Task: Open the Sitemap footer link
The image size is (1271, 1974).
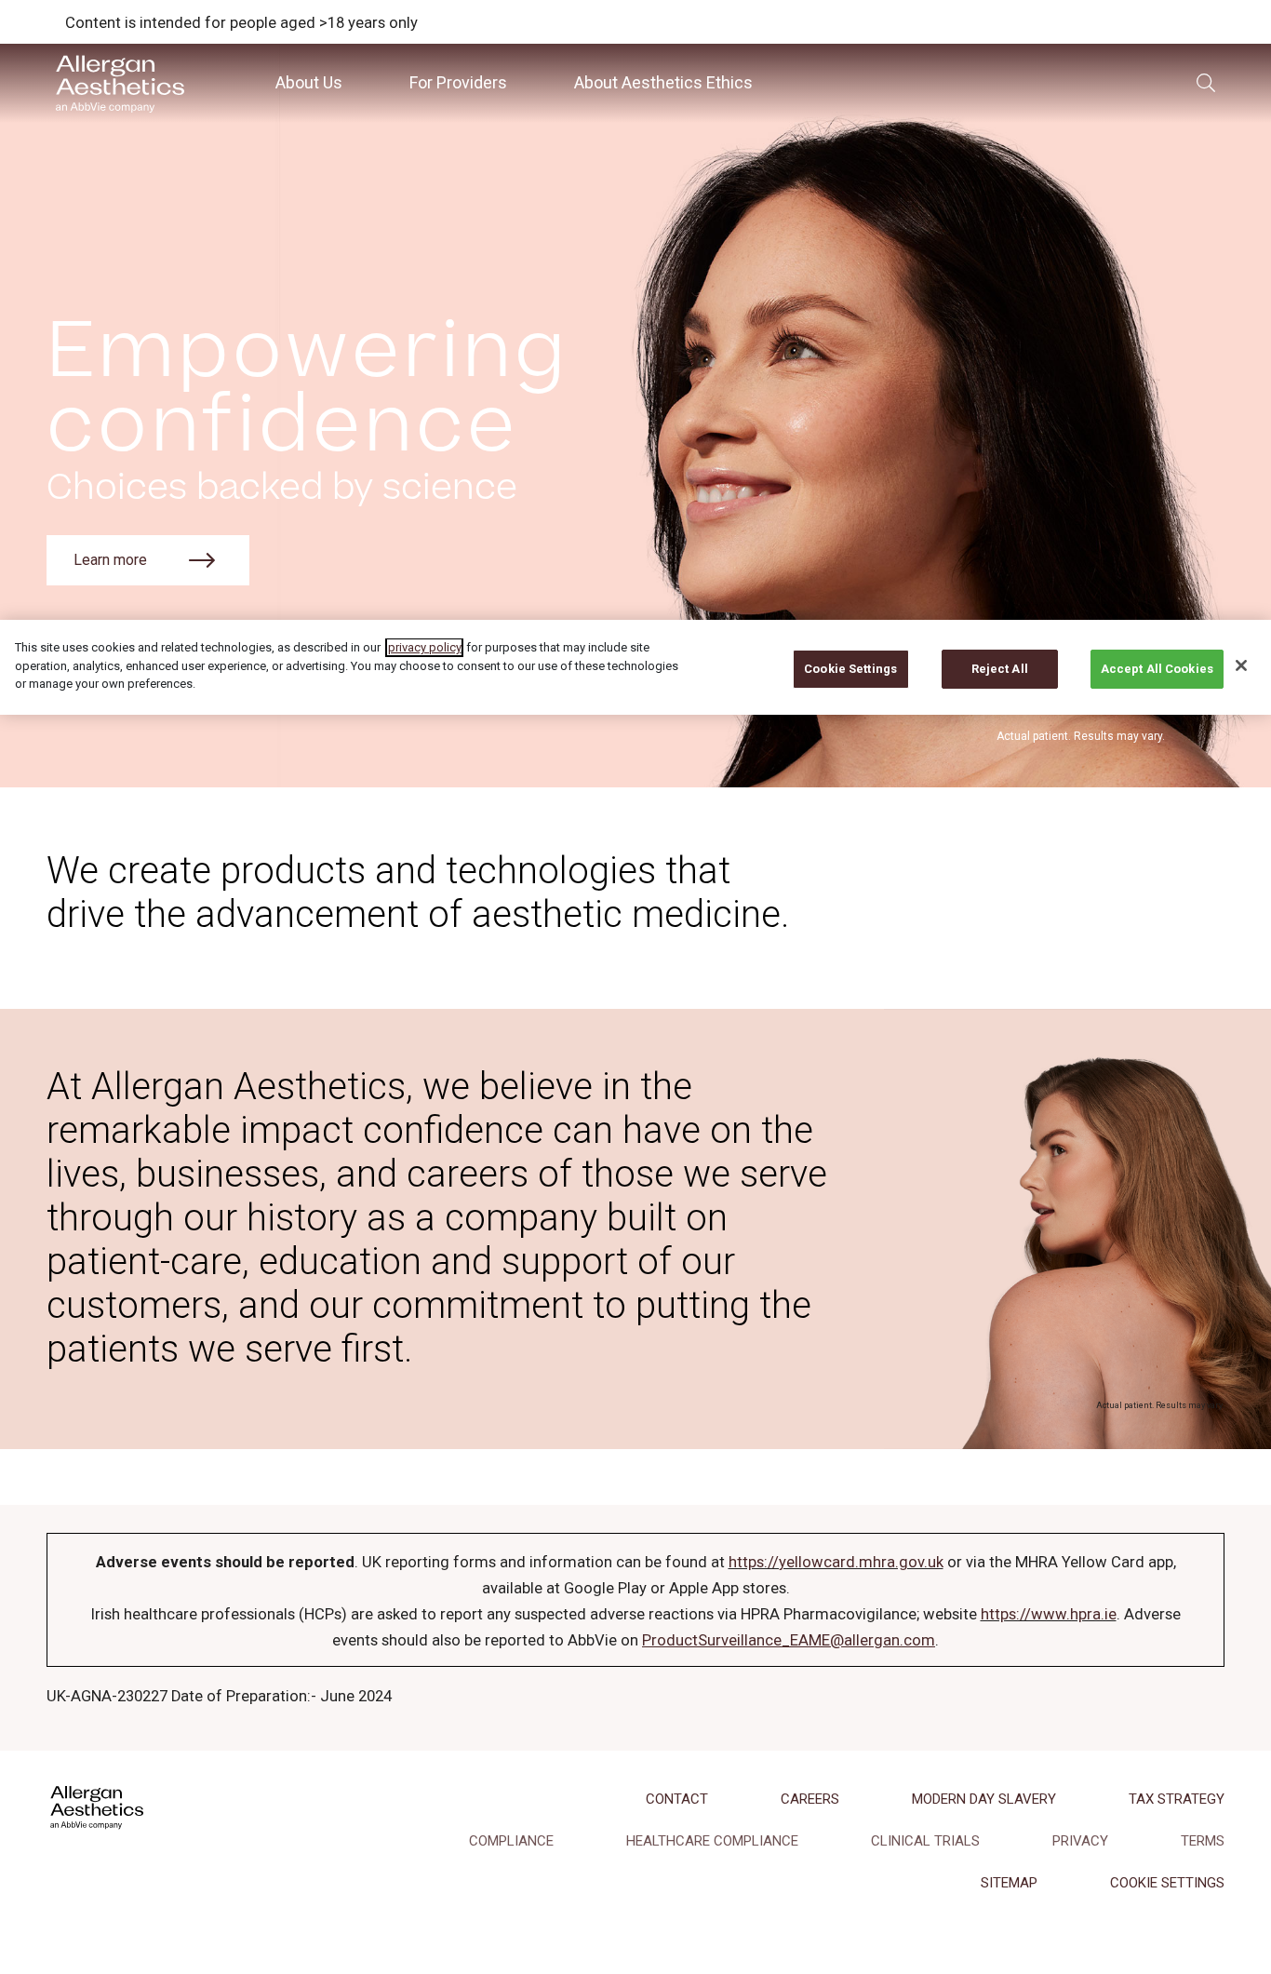Action: point(1009,1883)
